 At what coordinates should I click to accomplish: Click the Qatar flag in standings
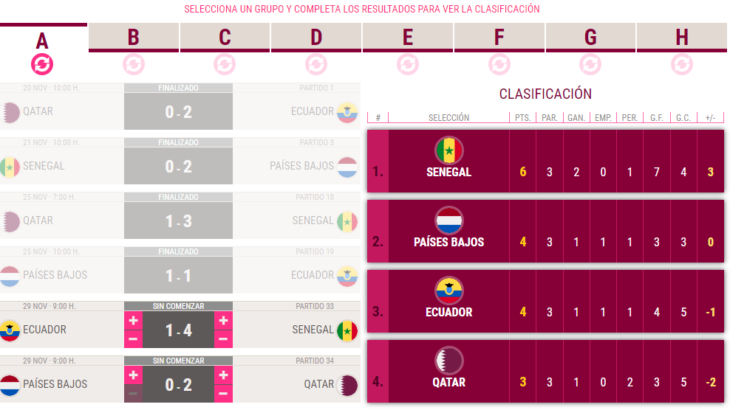coord(448,360)
